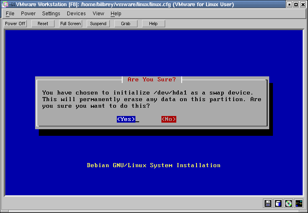Open the Settings menu
Image resolution: width=308 pixels, height=213 pixels.
tap(51, 14)
